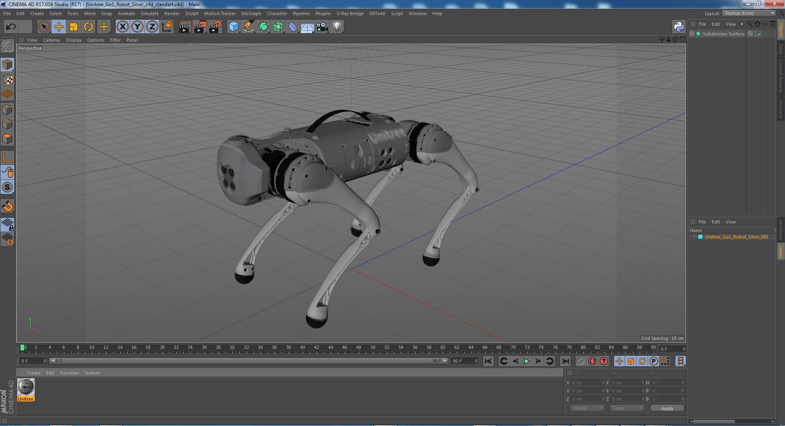Activate the Rotate tool
Image resolution: width=785 pixels, height=426 pixels.
point(88,27)
